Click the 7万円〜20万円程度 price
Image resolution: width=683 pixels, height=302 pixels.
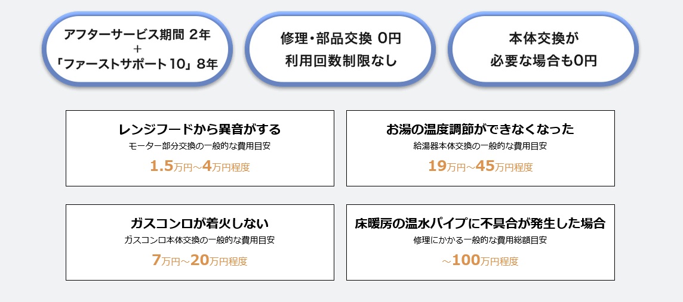(x=199, y=261)
